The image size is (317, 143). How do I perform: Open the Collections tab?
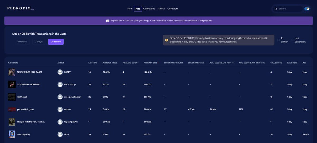pyautogui.click(x=149, y=9)
